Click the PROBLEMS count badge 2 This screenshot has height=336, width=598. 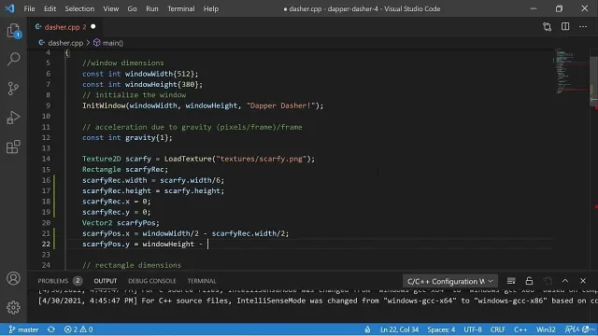coord(78,281)
